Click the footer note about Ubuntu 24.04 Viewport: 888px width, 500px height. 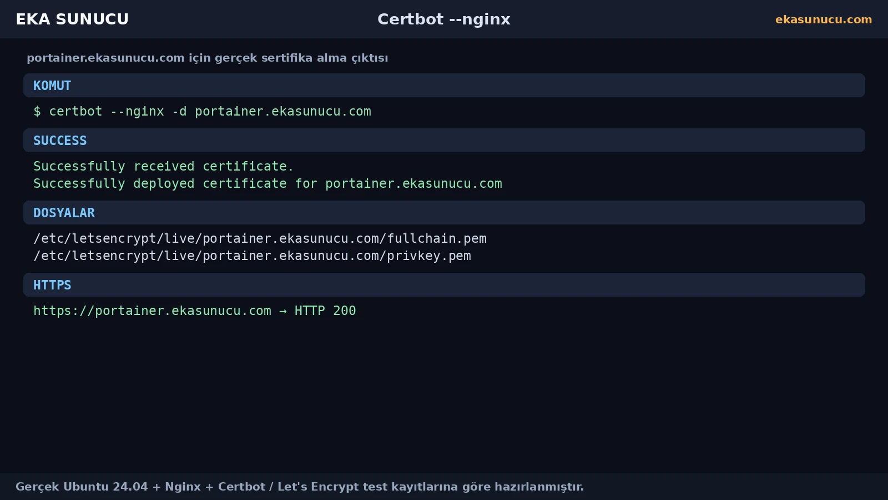click(x=300, y=487)
